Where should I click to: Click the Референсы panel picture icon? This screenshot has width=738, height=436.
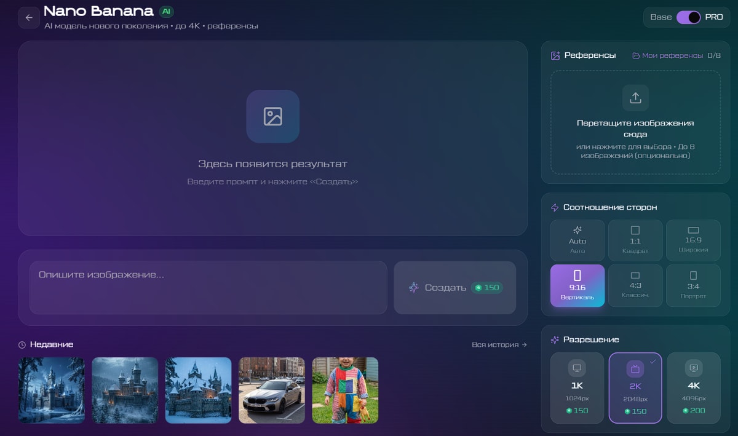click(x=554, y=55)
